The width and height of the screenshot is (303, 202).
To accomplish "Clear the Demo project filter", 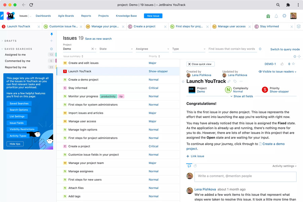I will tap(93, 49).
